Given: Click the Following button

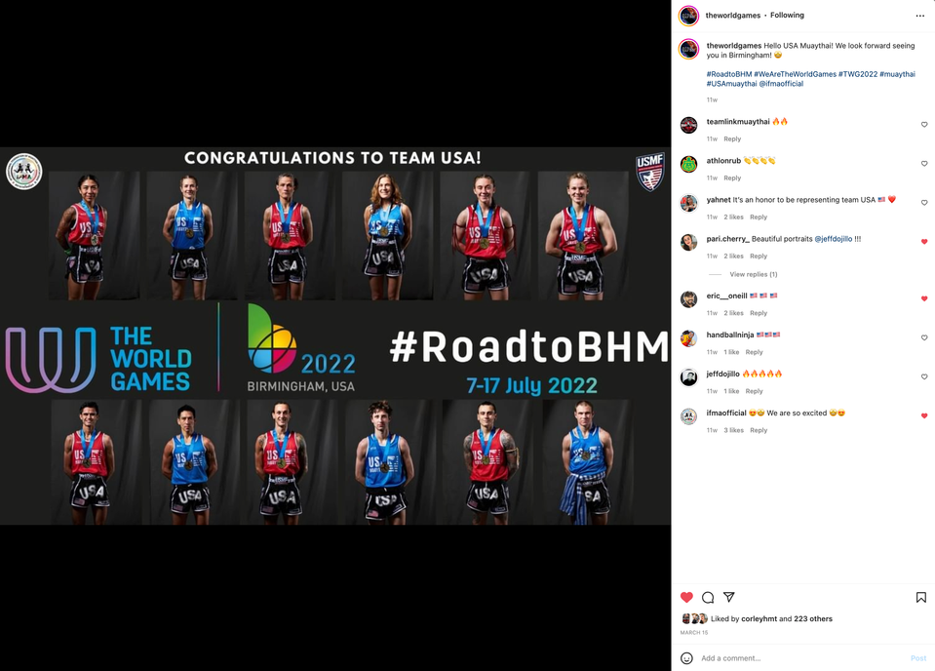Looking at the screenshot, I should pyautogui.click(x=787, y=15).
